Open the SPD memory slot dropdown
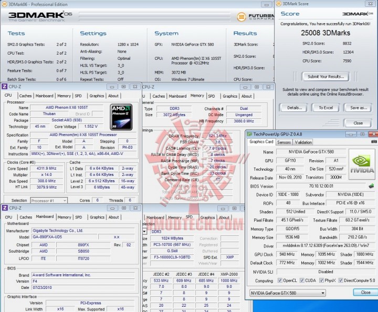 coord(144,232)
